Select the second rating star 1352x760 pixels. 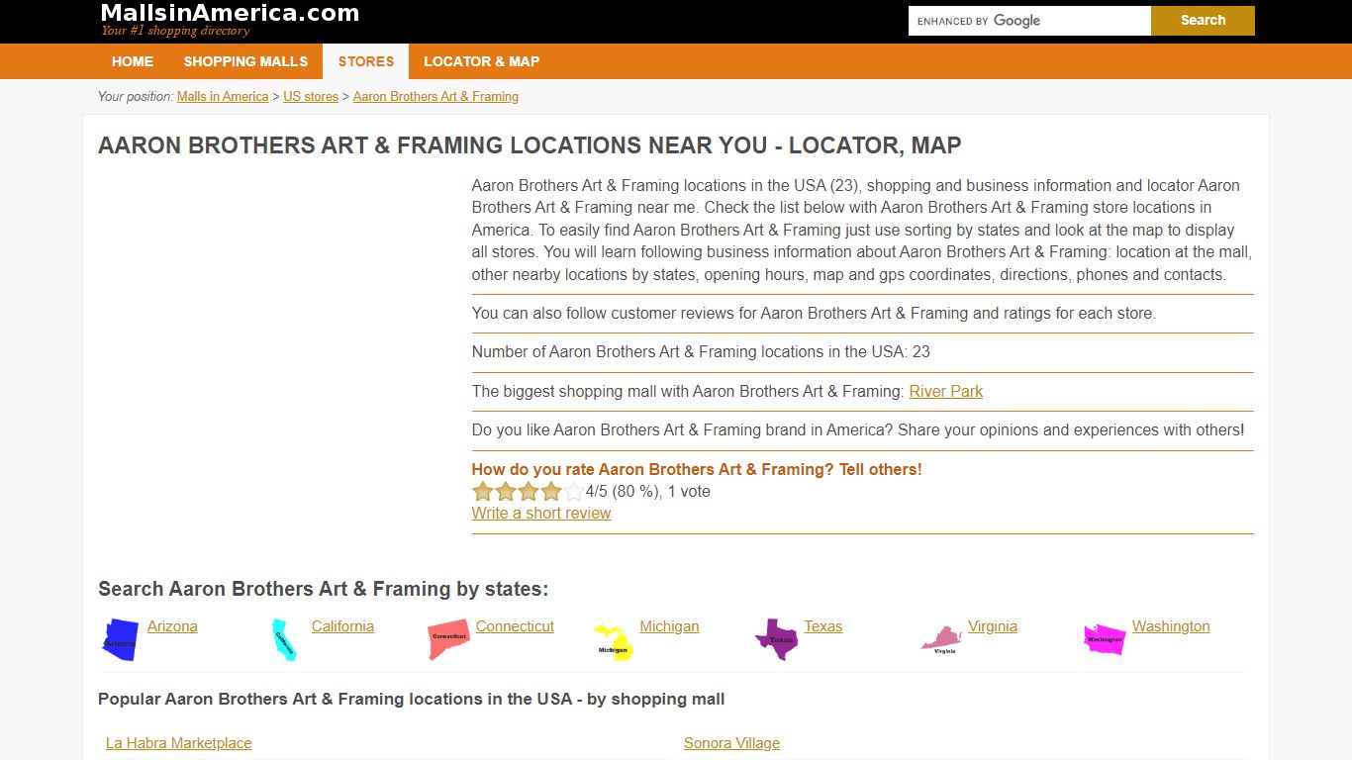coord(506,492)
